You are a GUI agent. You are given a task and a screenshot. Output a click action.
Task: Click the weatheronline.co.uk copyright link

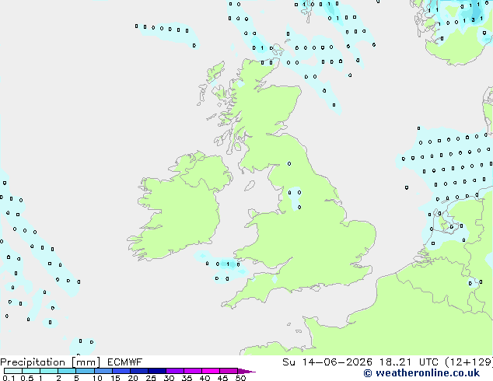click(421, 373)
